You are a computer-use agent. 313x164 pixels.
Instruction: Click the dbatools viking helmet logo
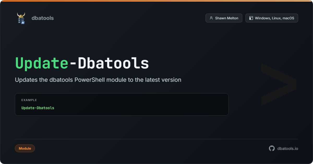(x=21, y=18)
